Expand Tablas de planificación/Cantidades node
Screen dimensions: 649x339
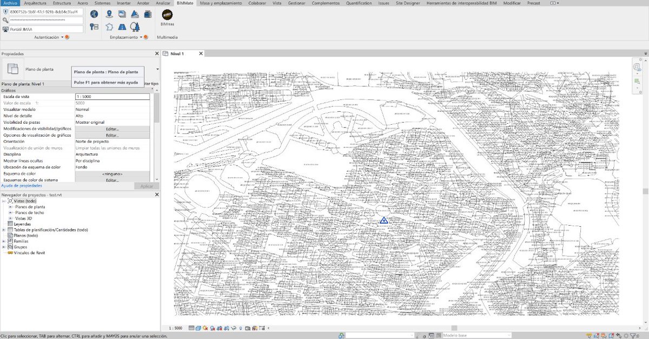point(4,229)
